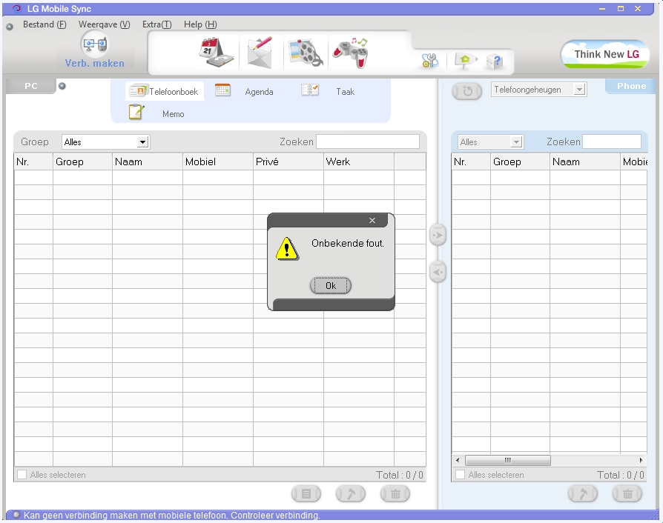Close the Onbekende fout dialog with X
This screenshot has width=663, height=523.
click(372, 220)
